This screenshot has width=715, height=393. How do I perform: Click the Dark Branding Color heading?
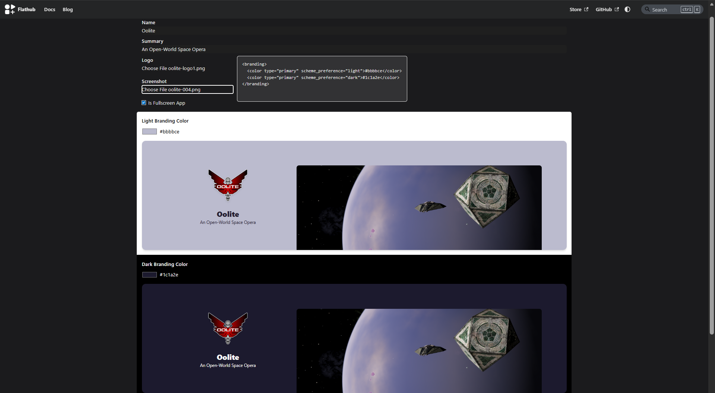pyautogui.click(x=165, y=264)
